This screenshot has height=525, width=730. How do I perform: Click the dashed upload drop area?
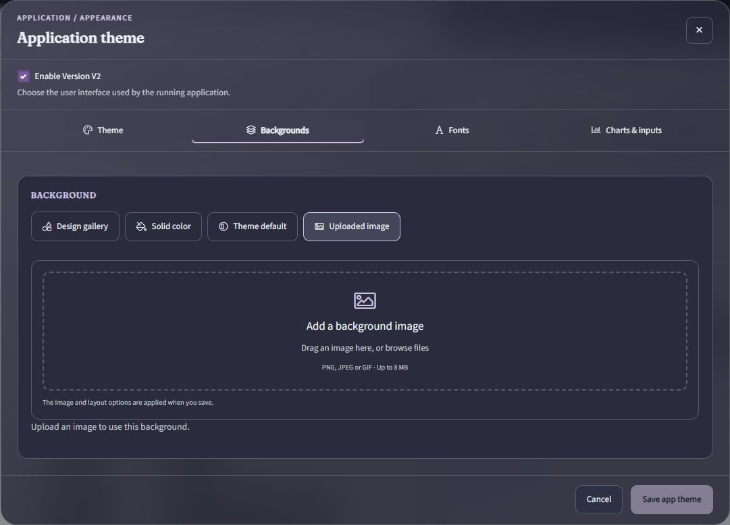click(x=365, y=331)
